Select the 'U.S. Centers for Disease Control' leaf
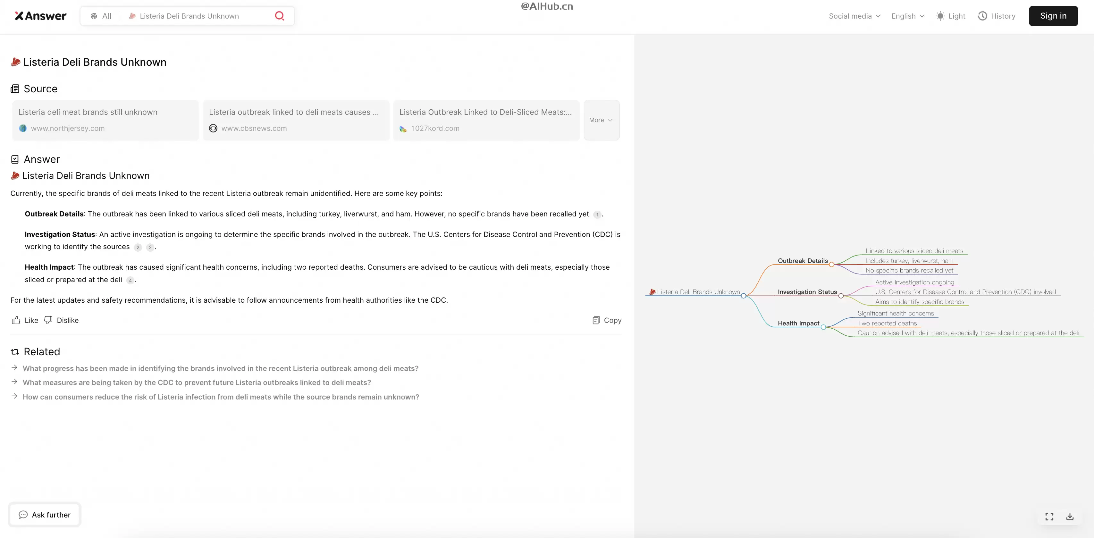Screen dimensions: 1094x538 tap(965, 292)
